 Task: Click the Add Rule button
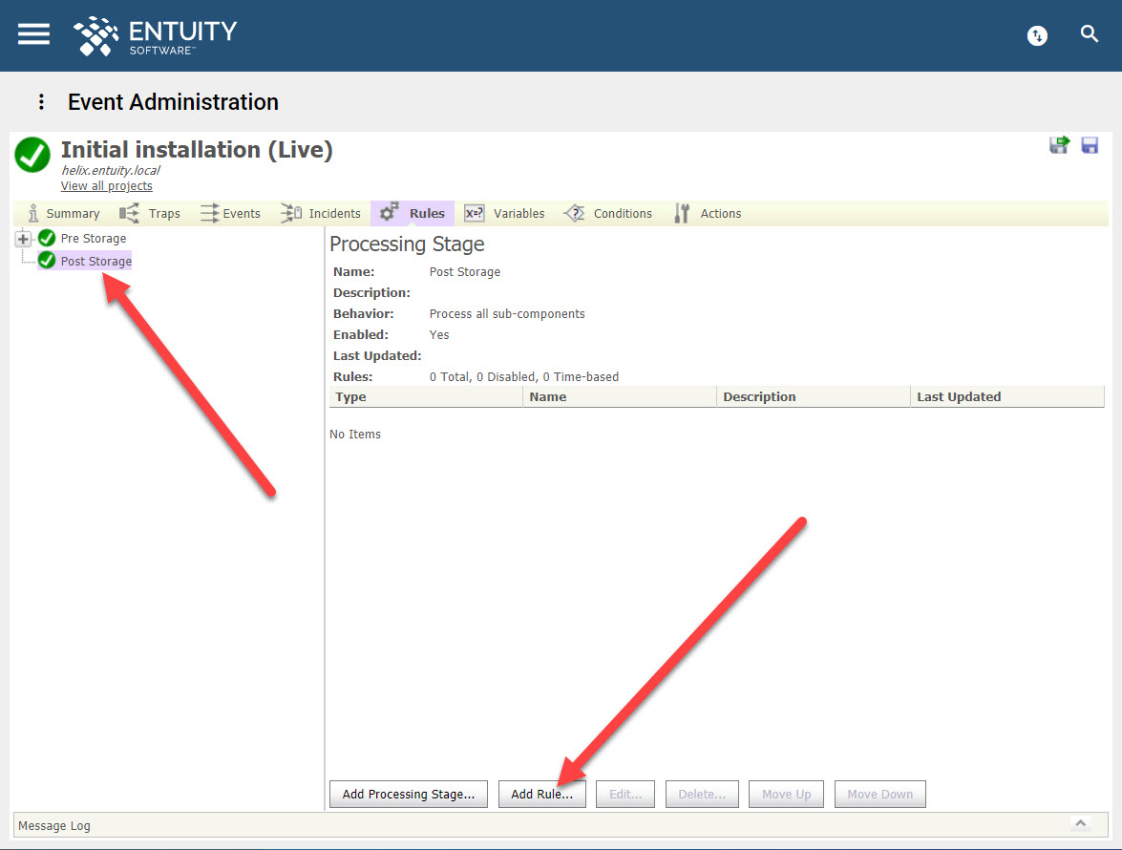tap(541, 794)
